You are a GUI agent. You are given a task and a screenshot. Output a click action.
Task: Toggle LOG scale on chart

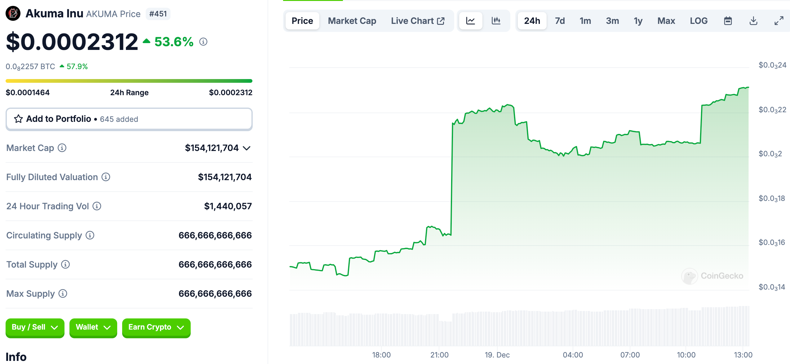pyautogui.click(x=699, y=21)
